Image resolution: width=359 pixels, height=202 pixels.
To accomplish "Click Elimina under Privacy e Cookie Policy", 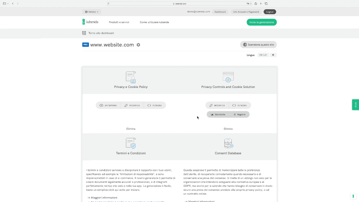I will point(131,129).
